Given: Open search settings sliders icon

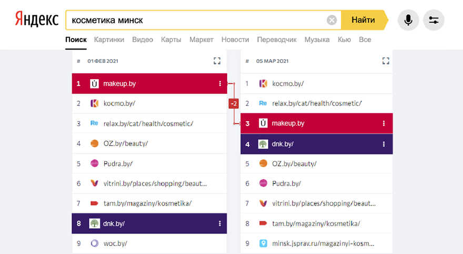Looking at the screenshot, I should [434, 21].
